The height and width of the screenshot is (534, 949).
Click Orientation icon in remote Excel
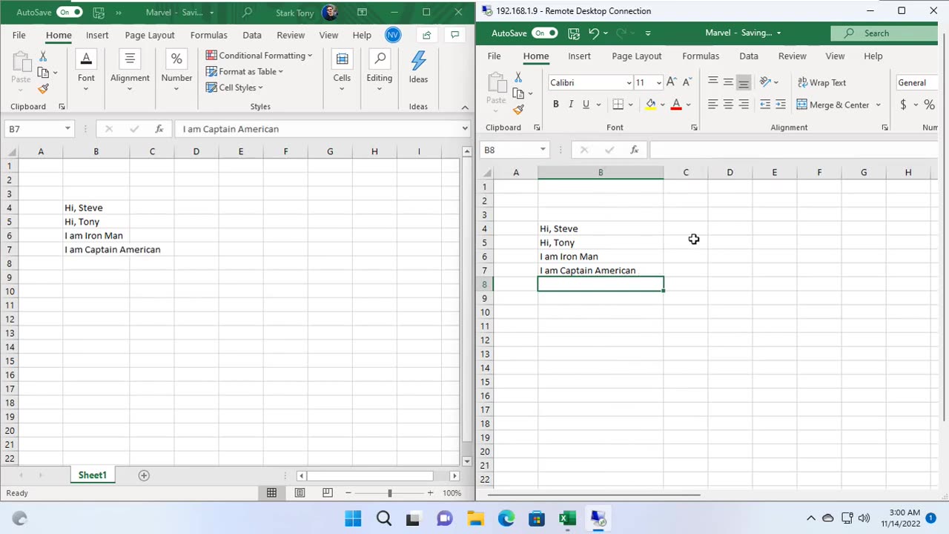pos(765,82)
